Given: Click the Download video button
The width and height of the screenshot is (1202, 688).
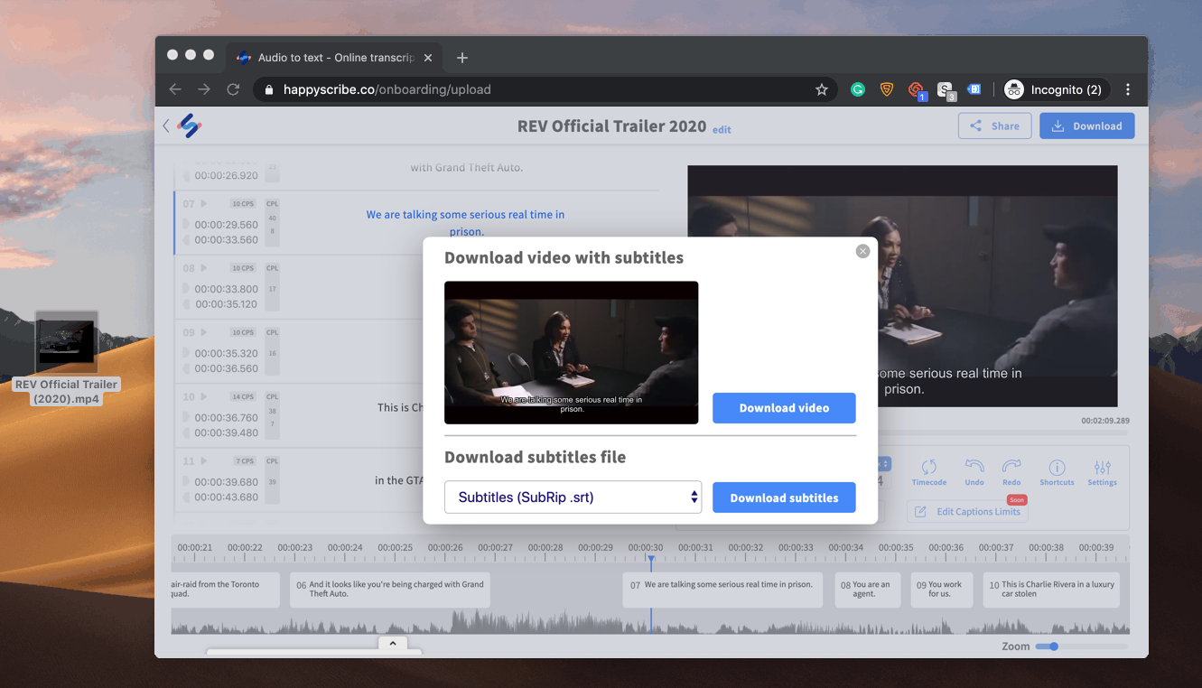Looking at the screenshot, I should [784, 408].
